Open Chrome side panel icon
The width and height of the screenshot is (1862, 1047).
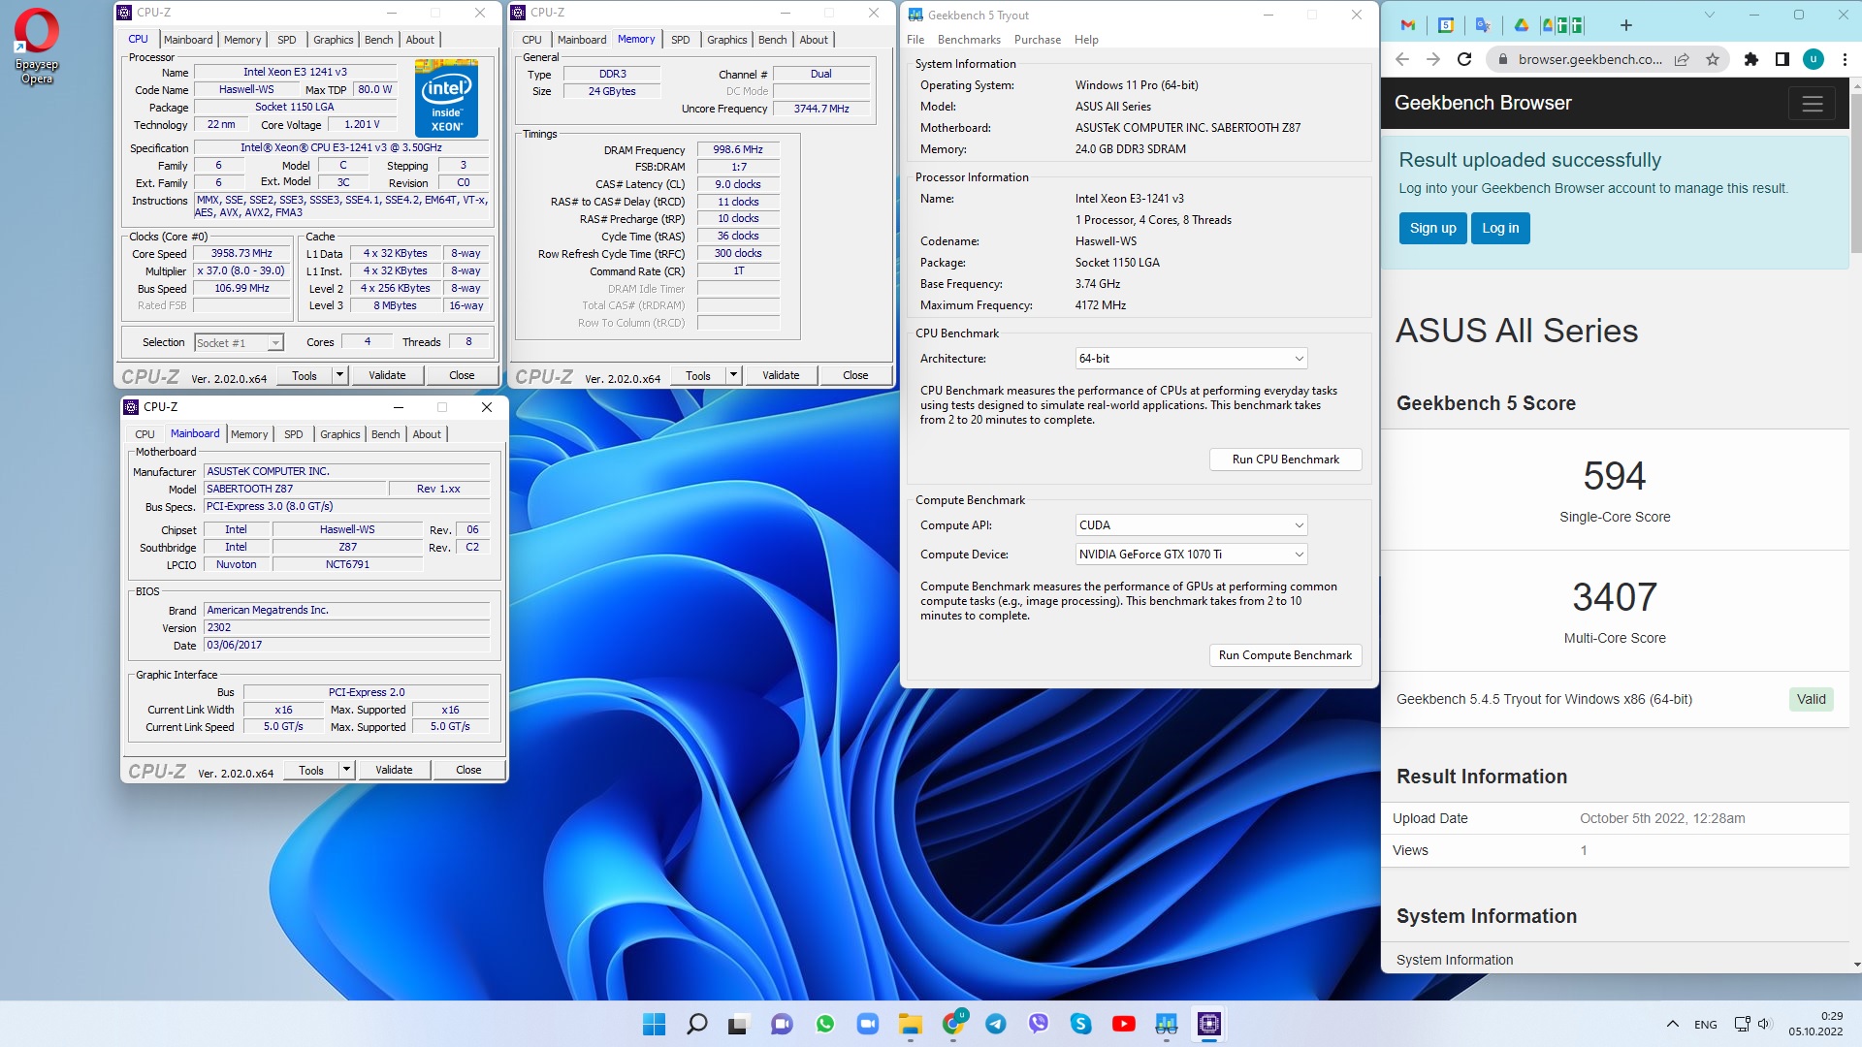[1782, 59]
